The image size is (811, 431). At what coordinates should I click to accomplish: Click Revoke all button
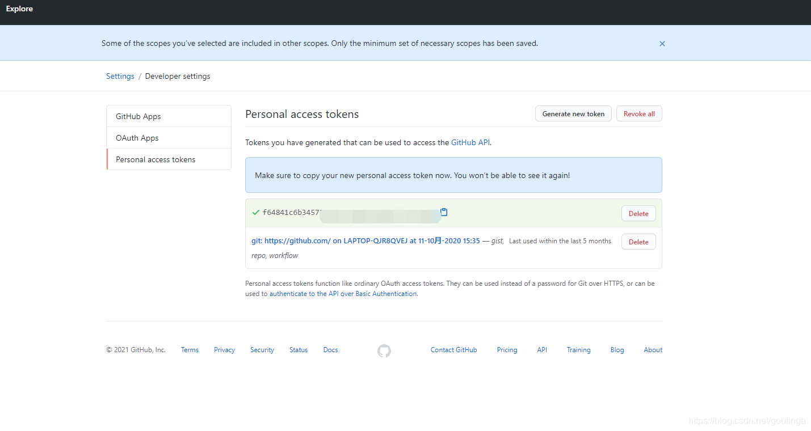tap(639, 113)
